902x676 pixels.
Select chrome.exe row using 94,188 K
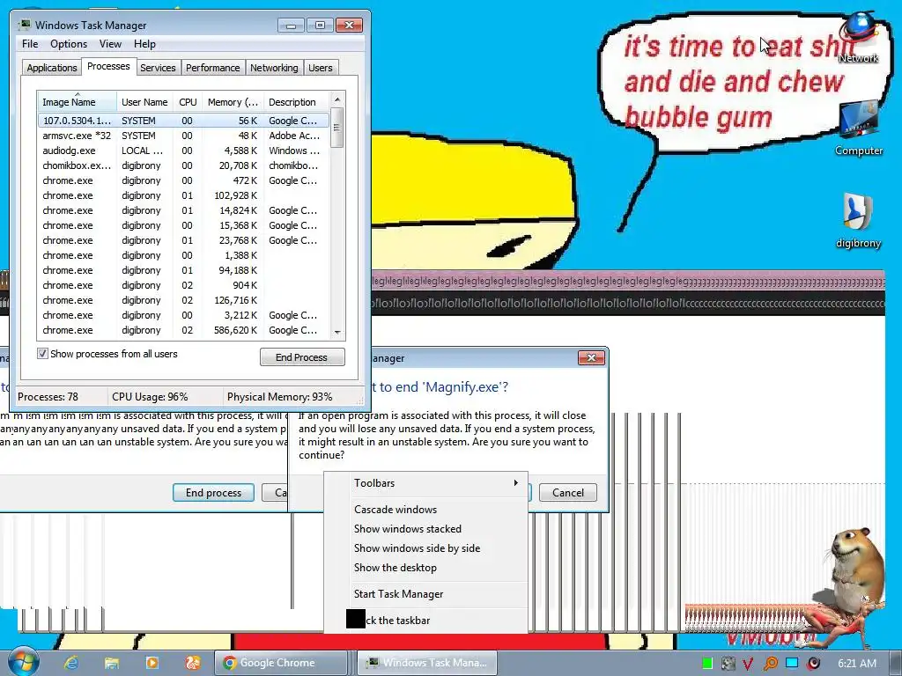point(183,270)
